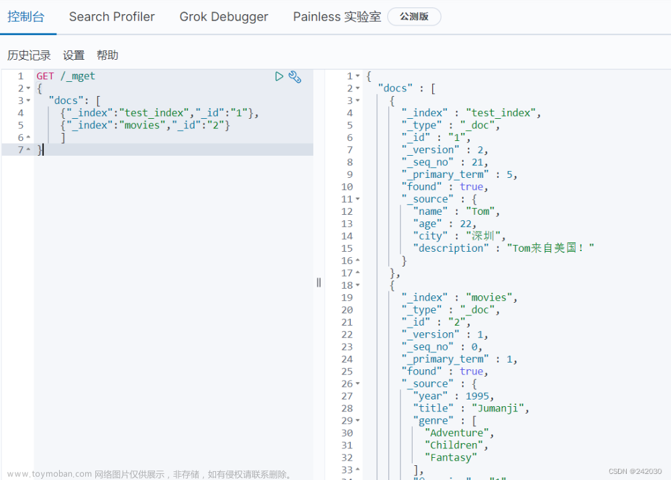Open 帮助 help
Viewport: 671px width, 480px height.
click(x=107, y=55)
